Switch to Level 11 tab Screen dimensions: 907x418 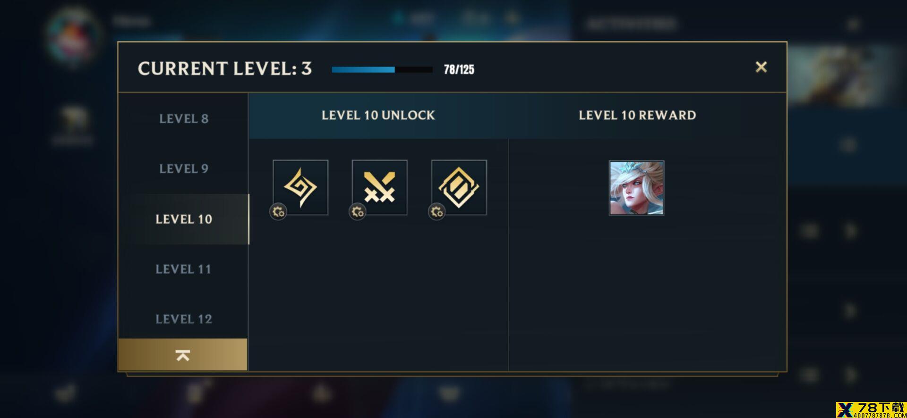click(183, 269)
